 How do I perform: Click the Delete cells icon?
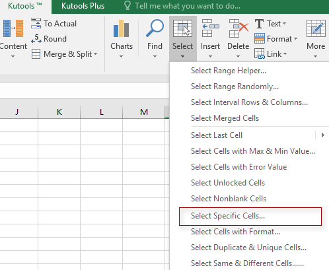click(x=238, y=28)
